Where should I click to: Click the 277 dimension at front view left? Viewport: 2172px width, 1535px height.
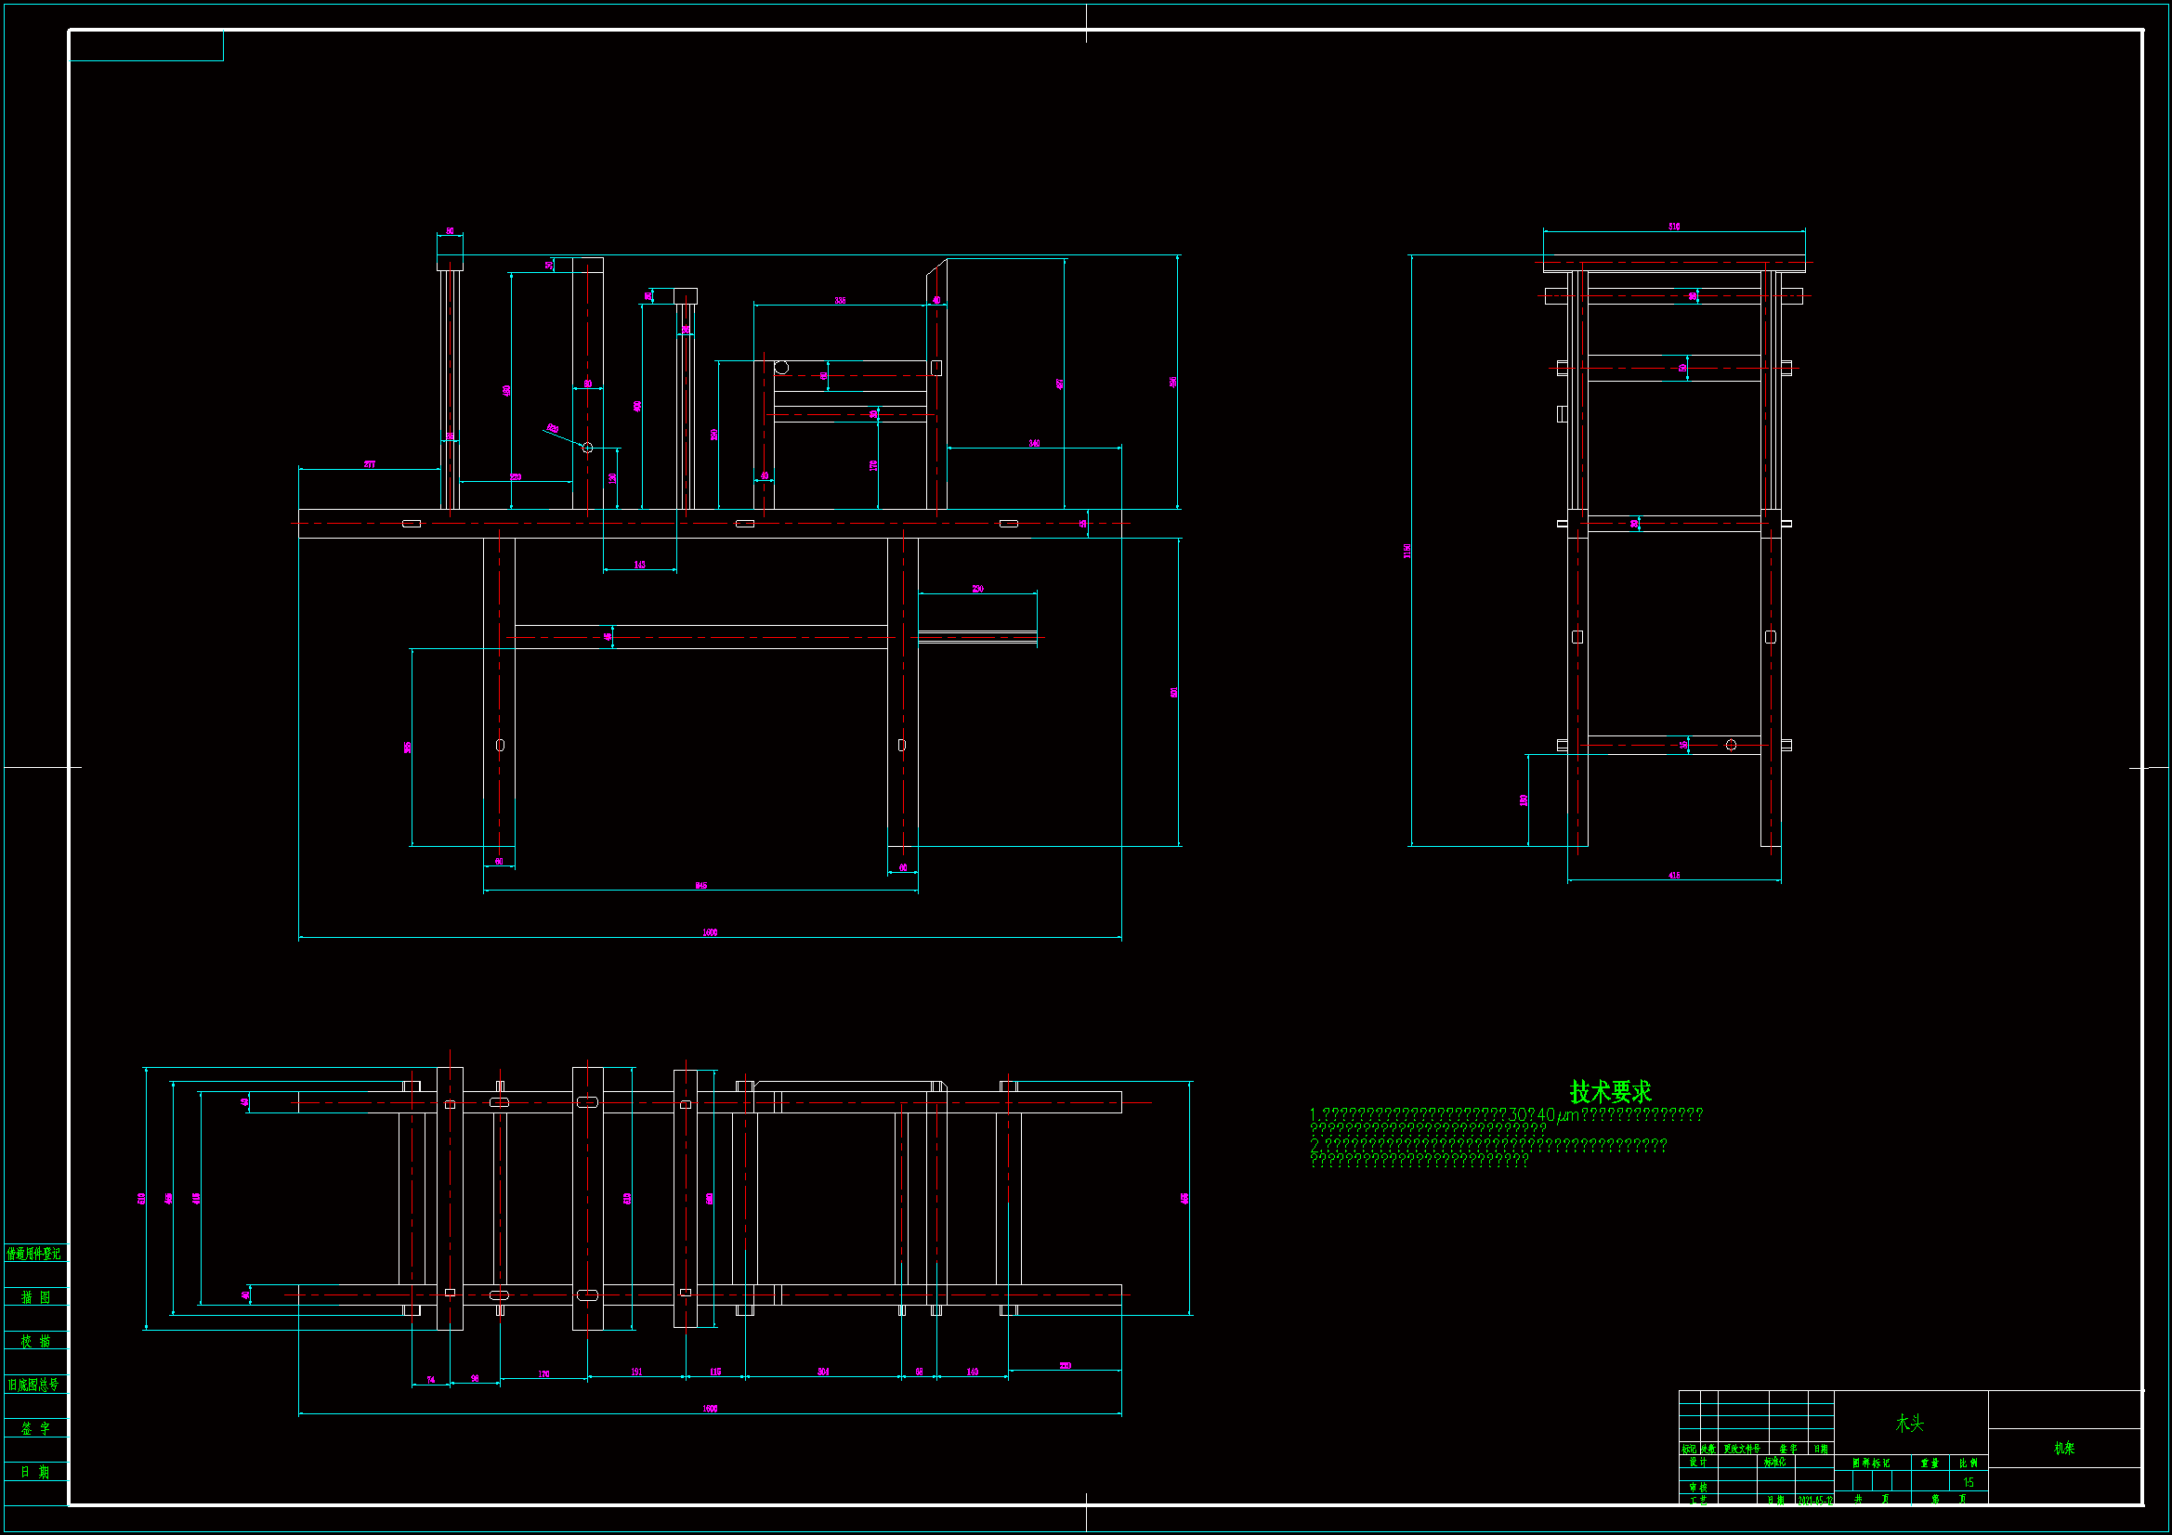coord(370,464)
